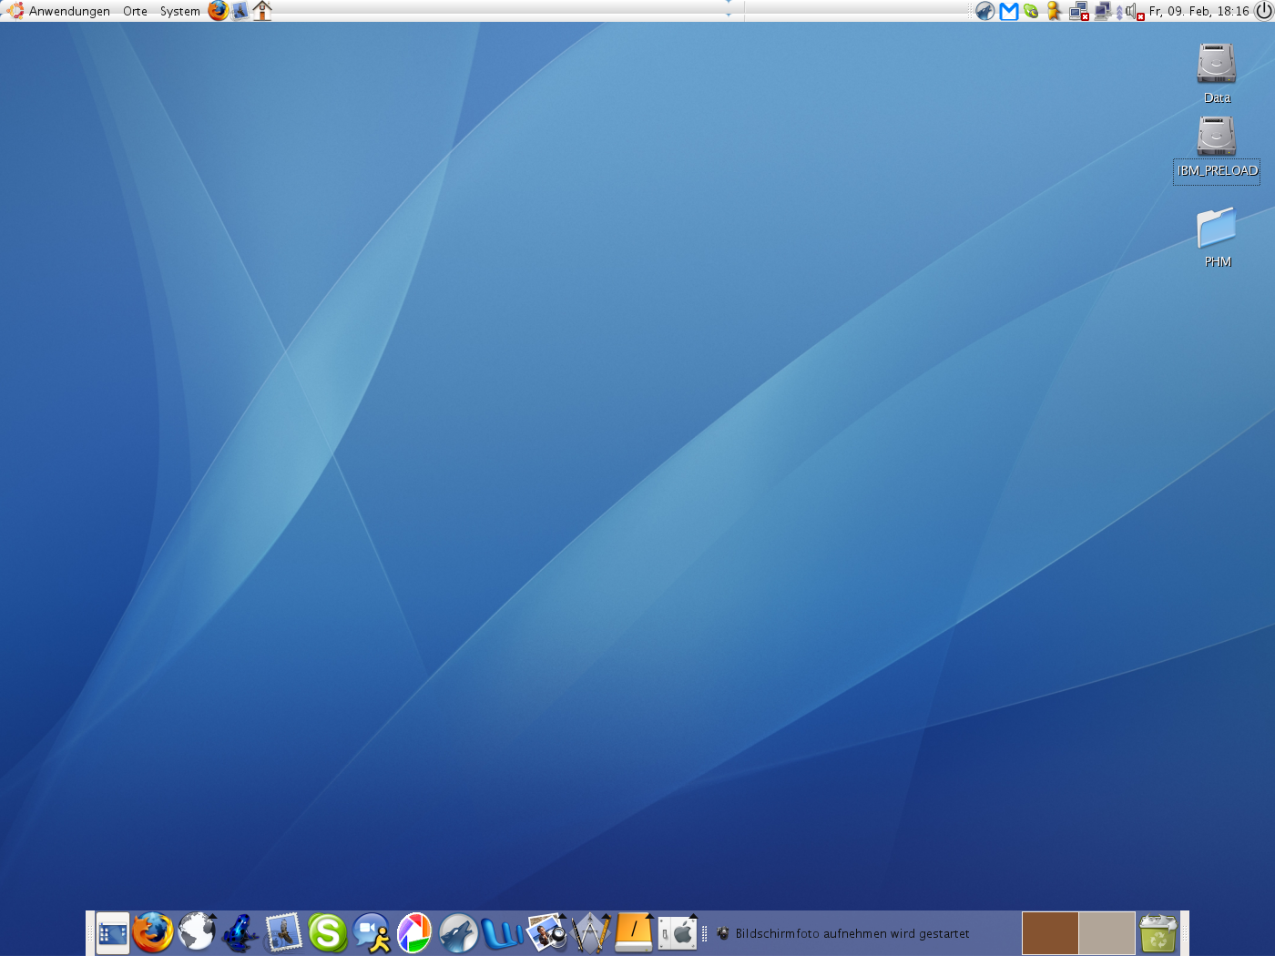Click the compass and pencil applications icon

click(590, 933)
